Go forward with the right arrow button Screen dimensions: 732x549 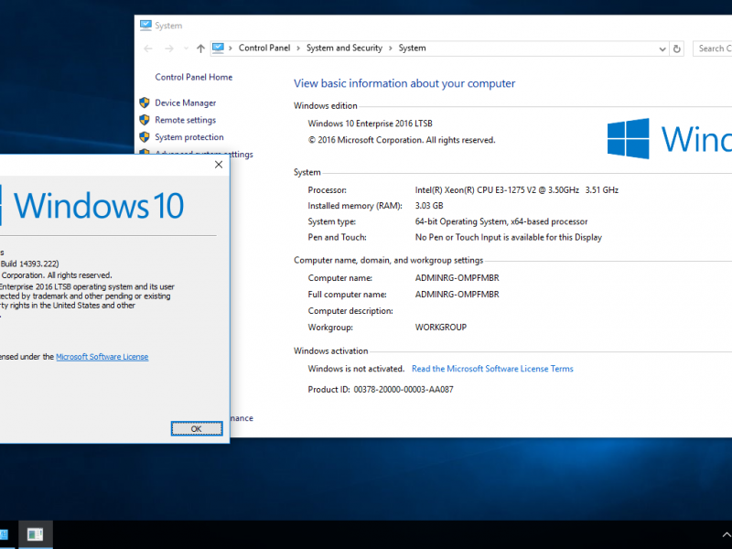pyautogui.click(x=169, y=48)
